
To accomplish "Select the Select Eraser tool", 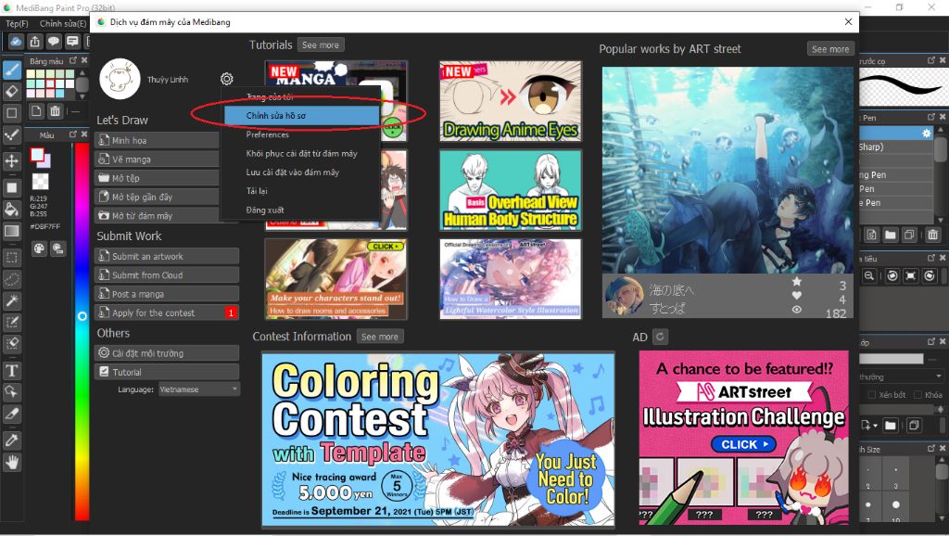I will (12, 343).
